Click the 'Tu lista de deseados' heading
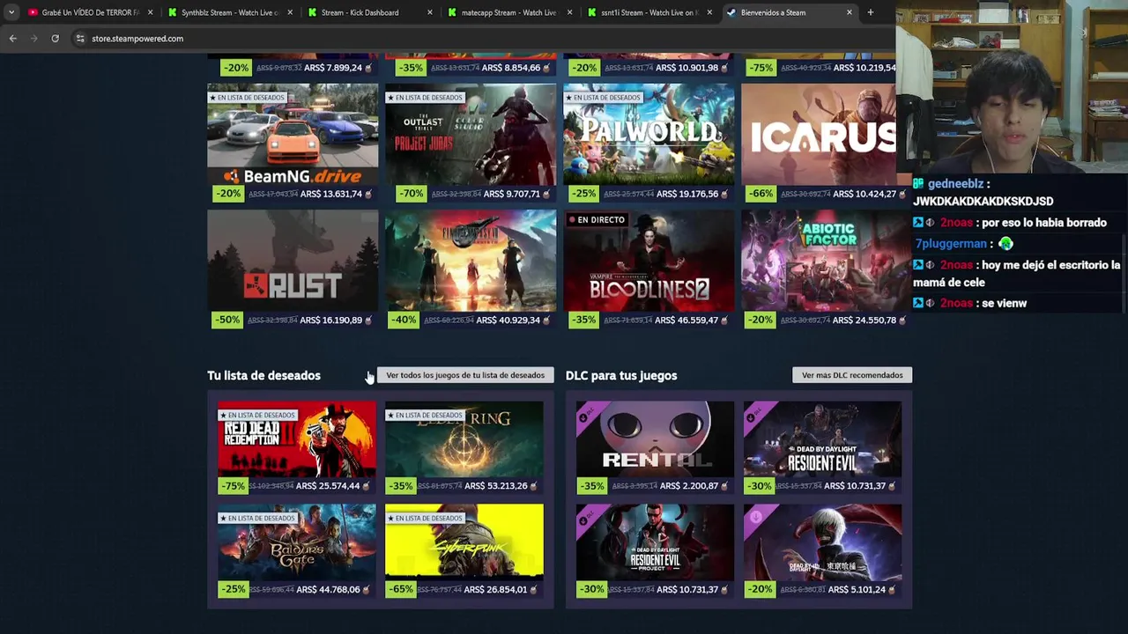1128x634 pixels. point(263,376)
